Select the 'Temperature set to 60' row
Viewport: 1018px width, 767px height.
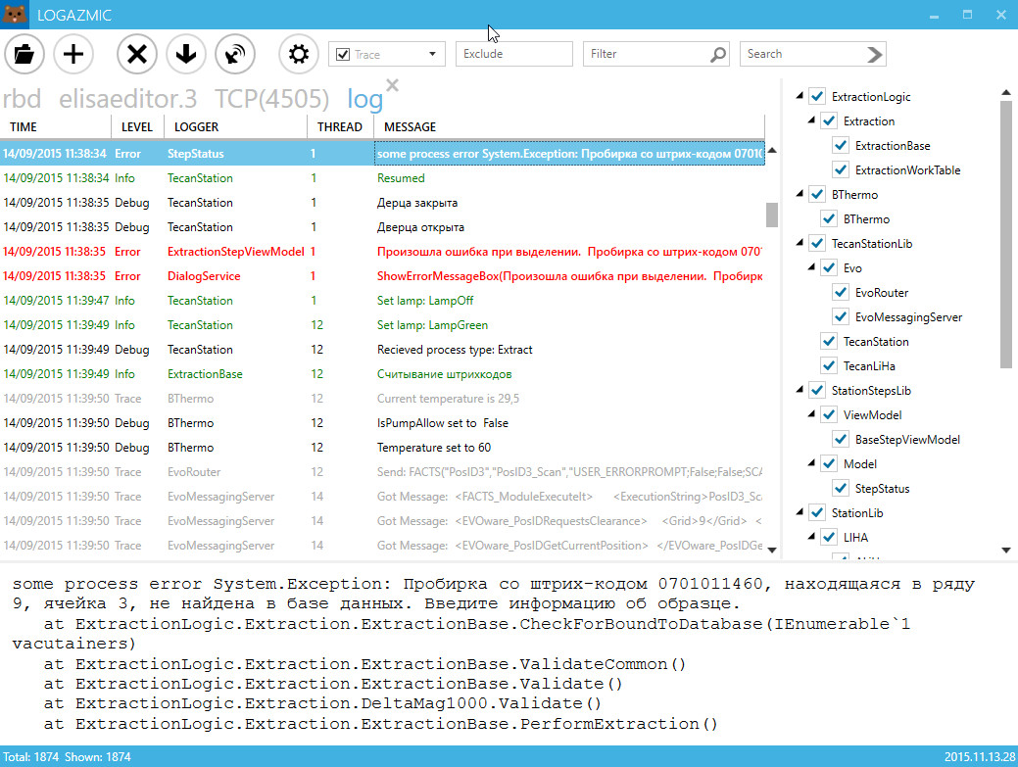[382, 448]
